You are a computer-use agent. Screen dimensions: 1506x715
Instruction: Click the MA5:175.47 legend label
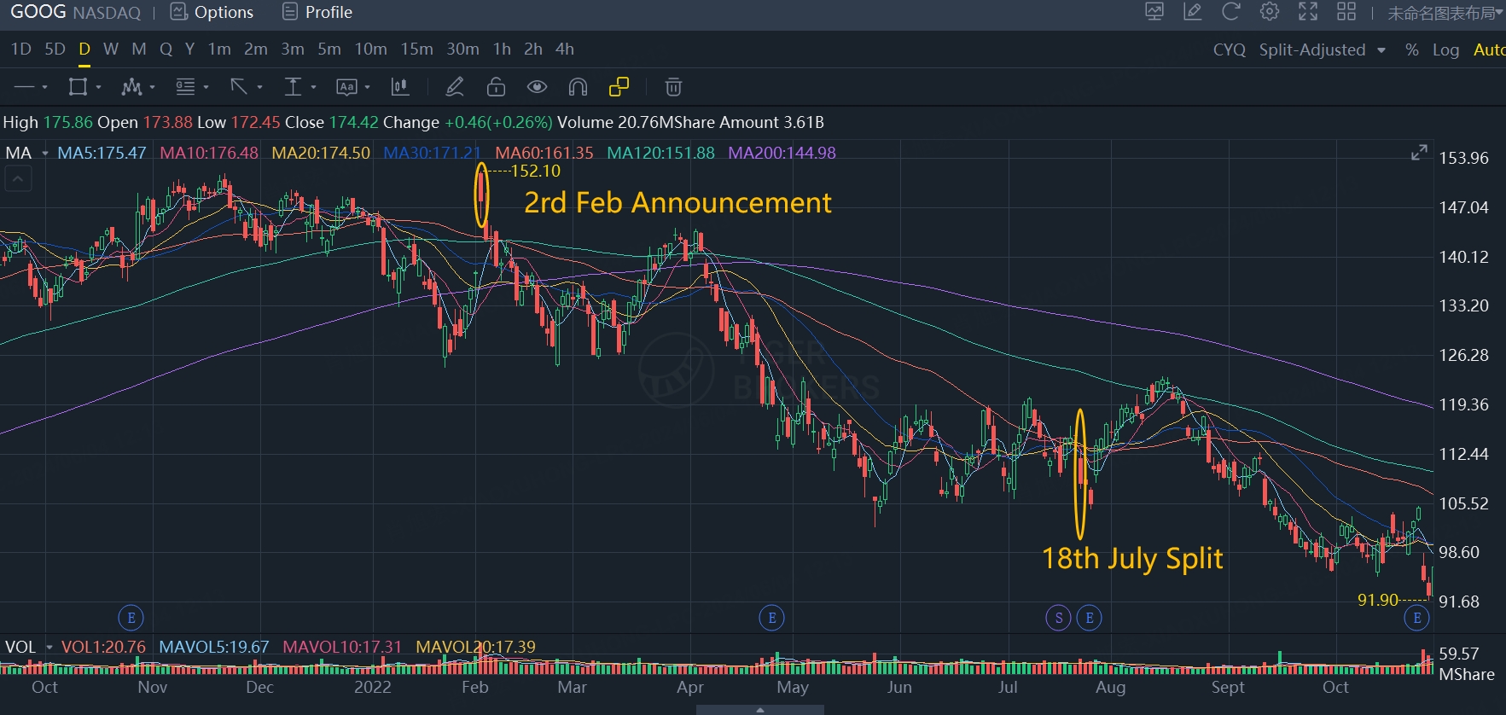click(x=102, y=153)
